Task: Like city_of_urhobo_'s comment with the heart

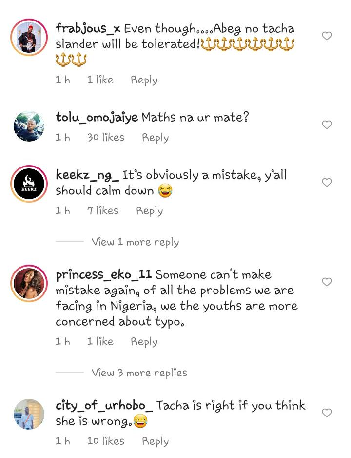Action: pos(327,413)
